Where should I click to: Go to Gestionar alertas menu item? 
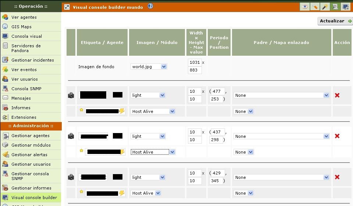pos(29,155)
